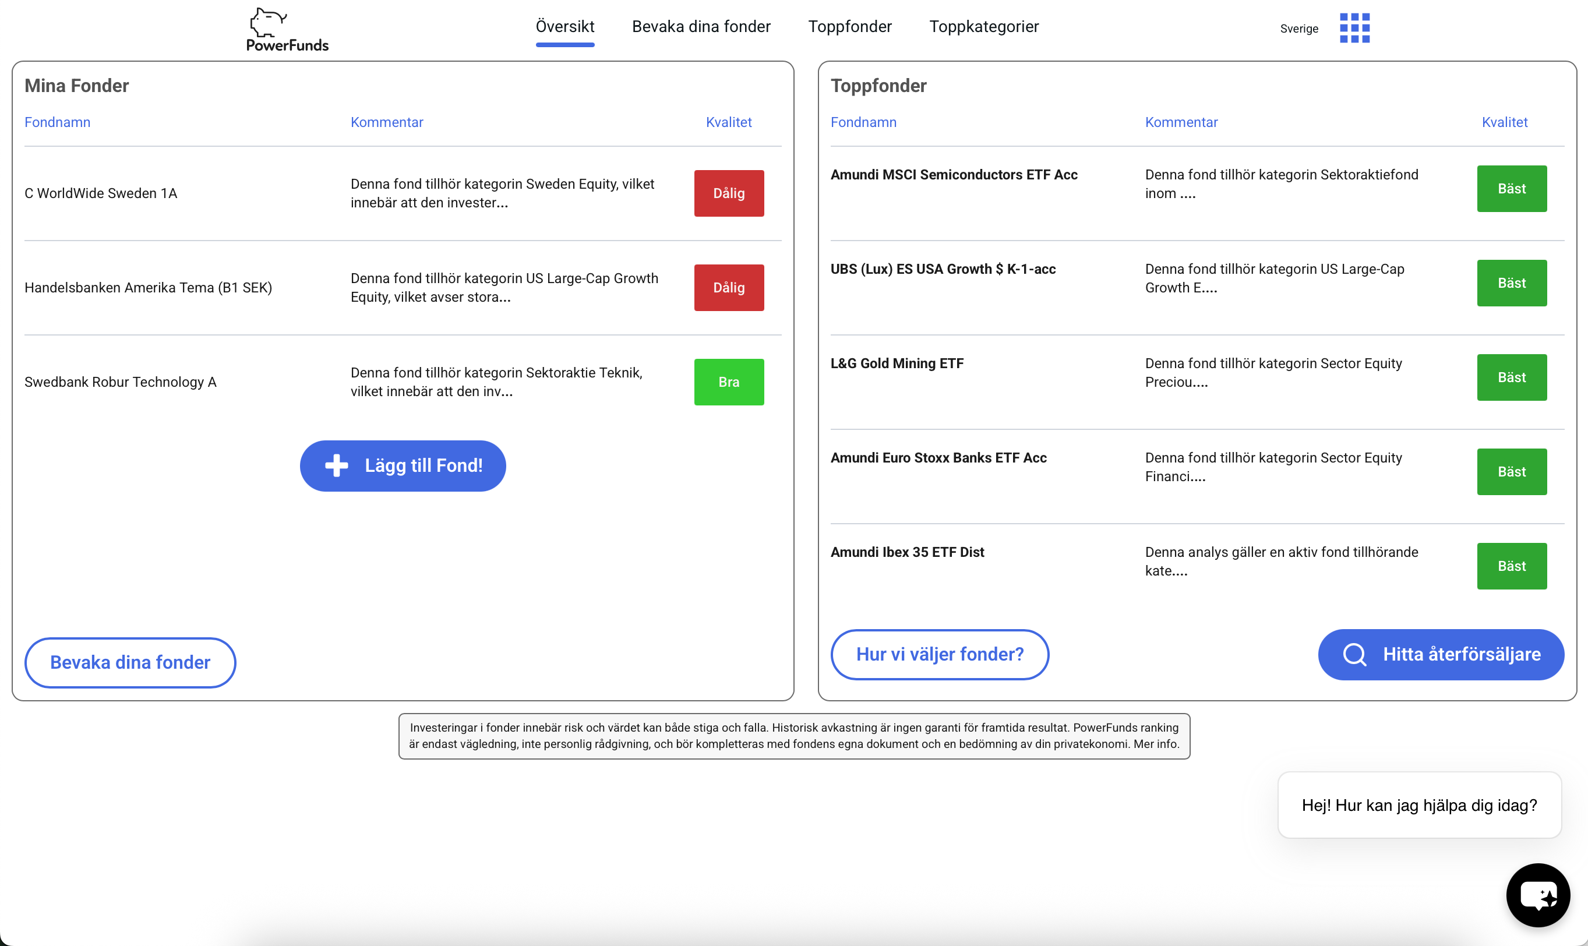1588x946 pixels.
Task: Click the magnifier icon on Hitta återförsäljare
Action: 1354,654
